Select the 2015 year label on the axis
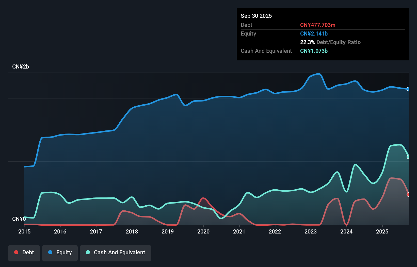Image resolution: width=417 pixels, height=267 pixels. pyautogui.click(x=24, y=231)
